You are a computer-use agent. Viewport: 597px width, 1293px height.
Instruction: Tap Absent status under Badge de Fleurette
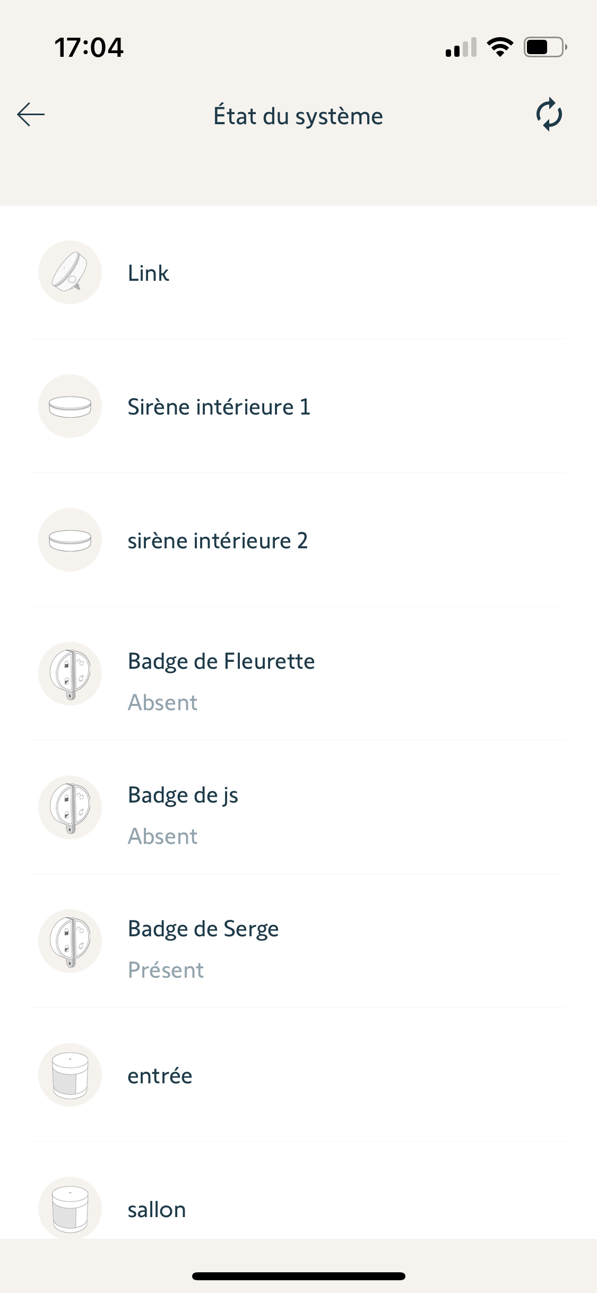click(162, 703)
